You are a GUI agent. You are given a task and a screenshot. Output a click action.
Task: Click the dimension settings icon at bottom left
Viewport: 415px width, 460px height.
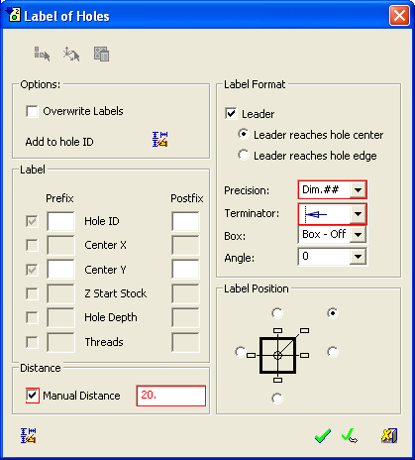28,435
